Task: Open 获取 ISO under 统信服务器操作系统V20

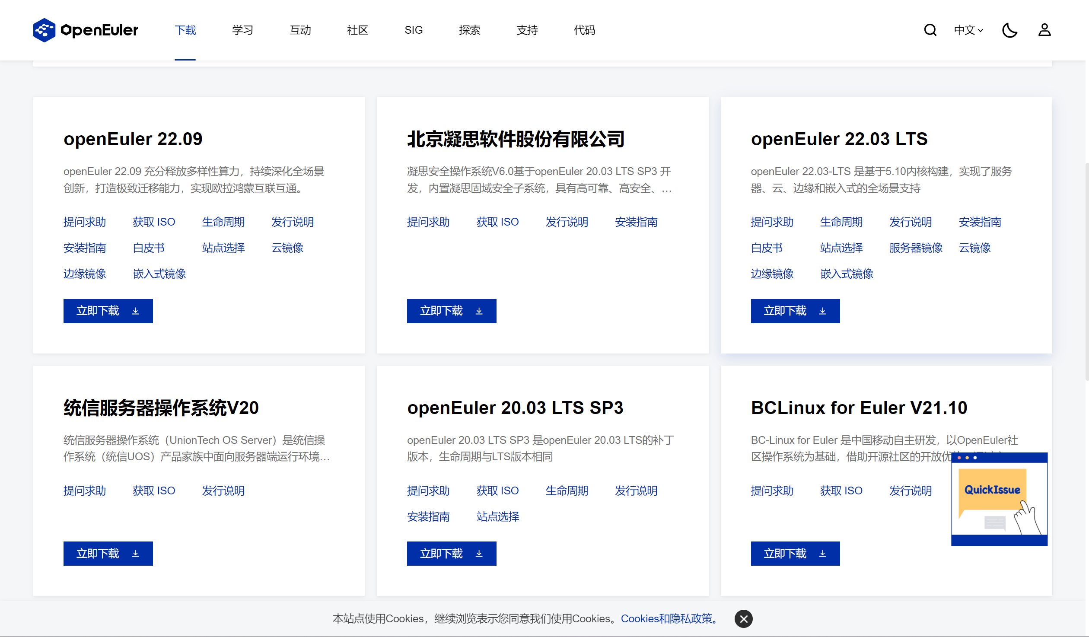Action: pos(154,490)
